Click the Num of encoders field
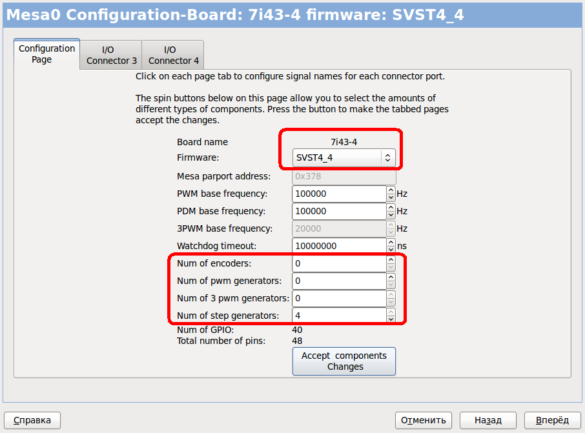 tap(339, 263)
